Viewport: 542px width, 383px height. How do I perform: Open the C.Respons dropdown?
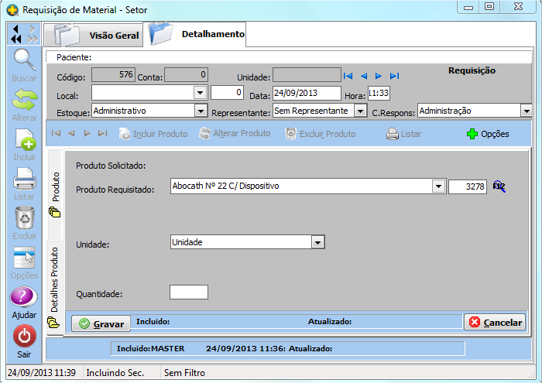click(526, 111)
